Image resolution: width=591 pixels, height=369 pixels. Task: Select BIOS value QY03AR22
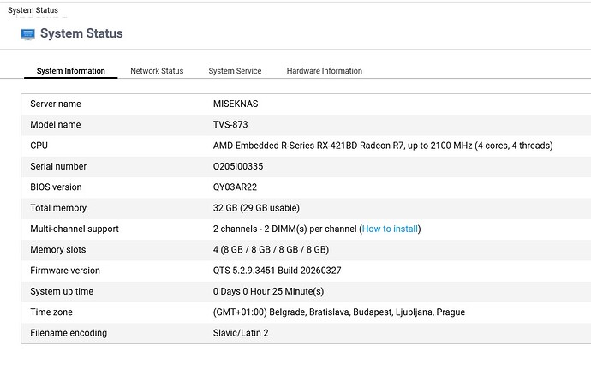(x=235, y=187)
